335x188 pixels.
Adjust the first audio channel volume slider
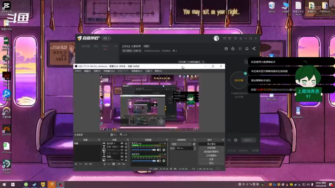point(144,150)
